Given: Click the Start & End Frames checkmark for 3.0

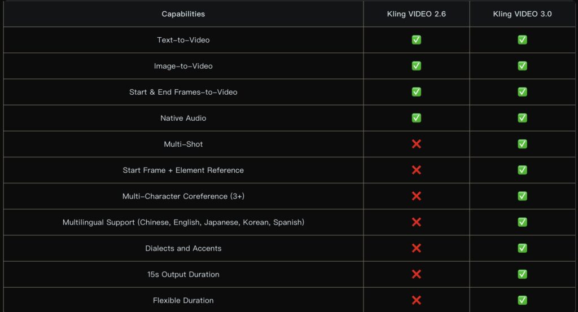Looking at the screenshot, I should point(522,92).
